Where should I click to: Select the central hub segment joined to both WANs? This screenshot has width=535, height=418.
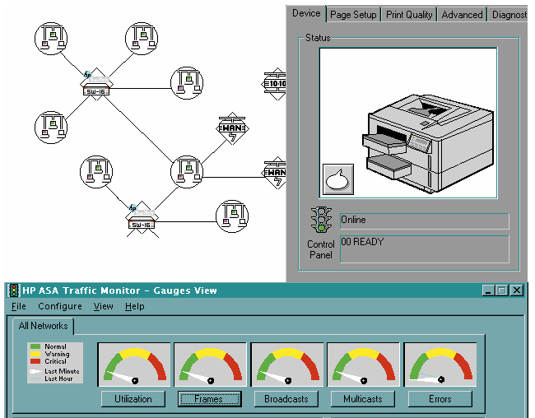point(187,172)
